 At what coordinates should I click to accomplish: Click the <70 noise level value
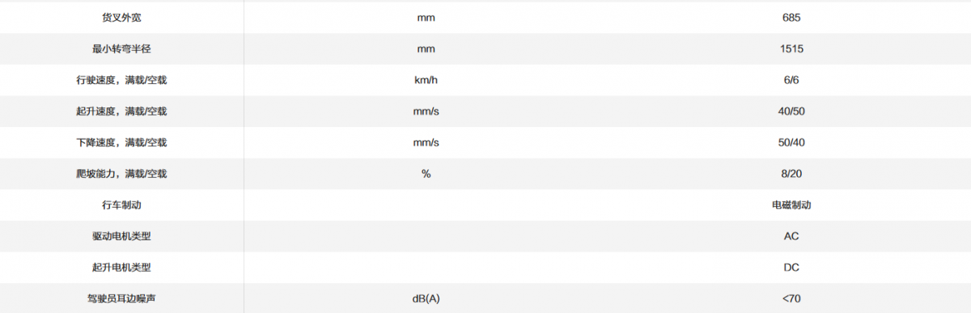[x=791, y=298]
